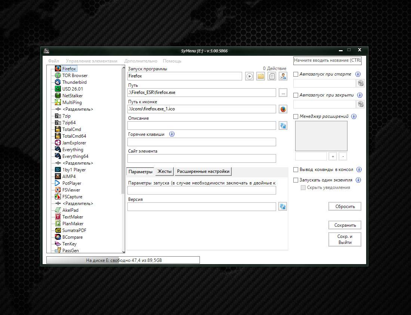Toggle Вывод команды в консоль checkbox
The width and height of the screenshot is (411, 315).
click(x=296, y=169)
